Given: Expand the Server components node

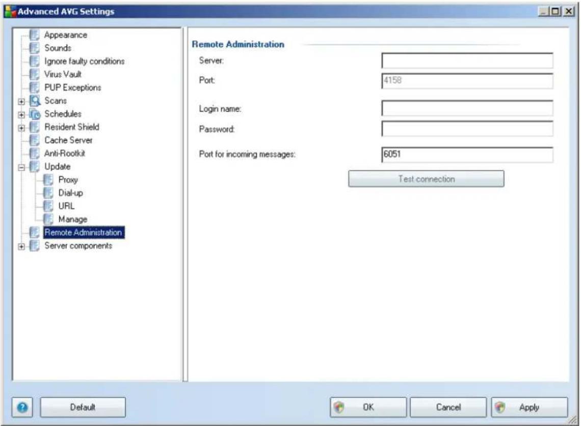Looking at the screenshot, I should click(21, 246).
